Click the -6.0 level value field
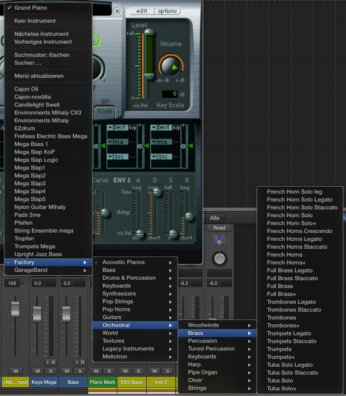 (213, 283)
